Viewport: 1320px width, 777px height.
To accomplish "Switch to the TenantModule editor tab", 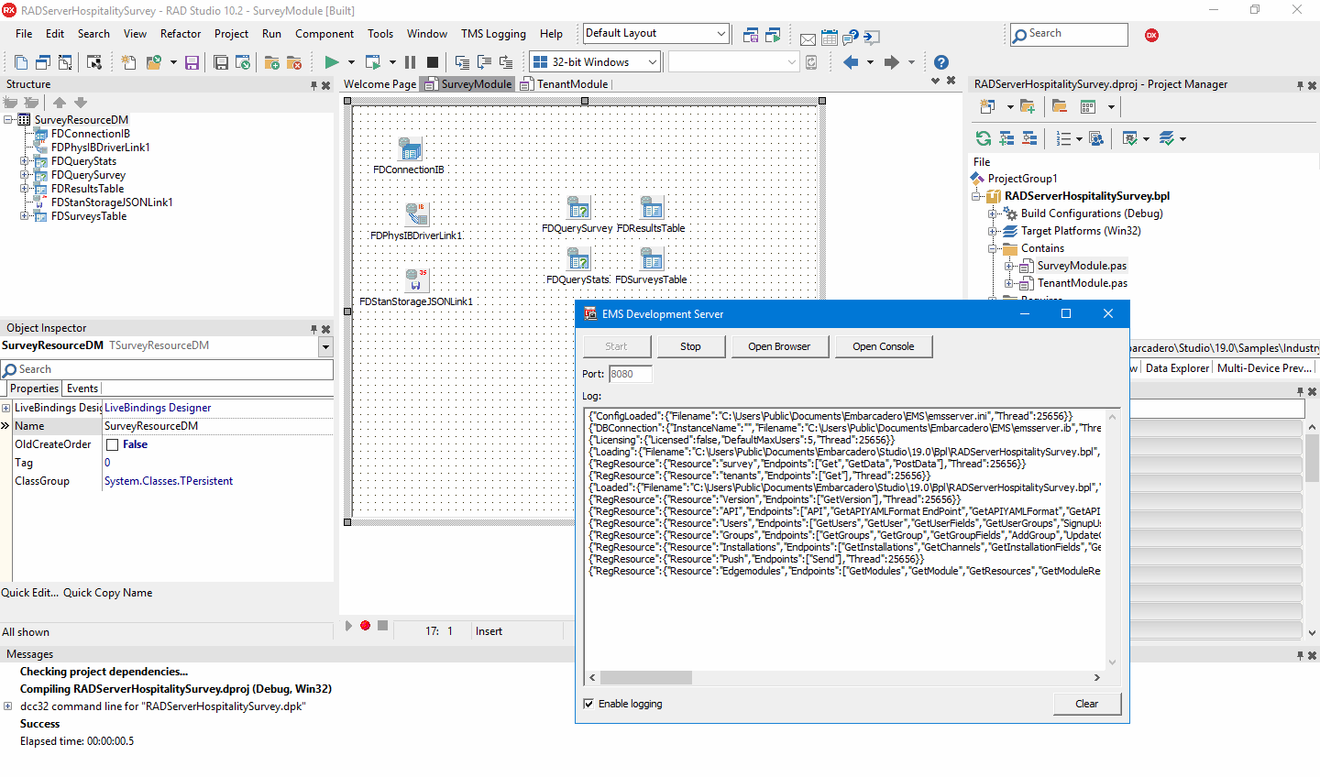I will [565, 84].
